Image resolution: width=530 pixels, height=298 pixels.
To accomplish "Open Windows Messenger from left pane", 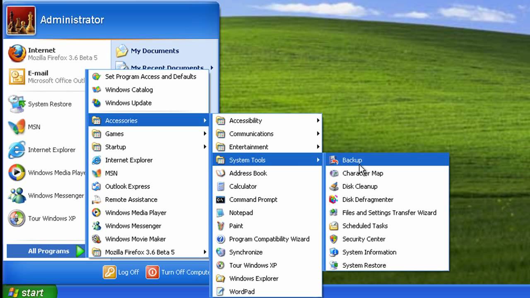I will click(x=46, y=195).
